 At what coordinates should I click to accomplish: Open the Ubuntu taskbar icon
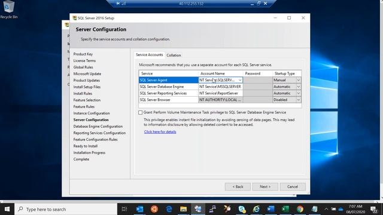[x=154, y=209]
